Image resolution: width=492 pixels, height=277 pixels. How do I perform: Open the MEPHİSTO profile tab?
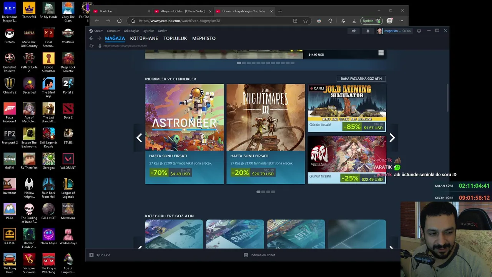[204, 38]
